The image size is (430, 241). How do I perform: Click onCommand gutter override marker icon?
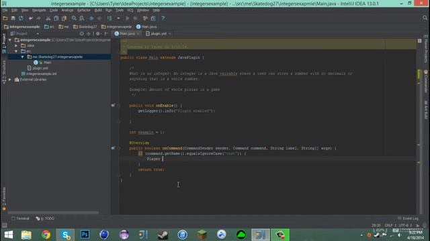tap(113, 148)
